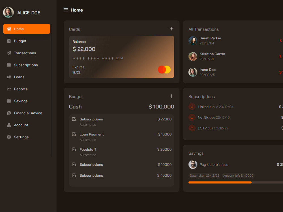Click the Netflix due 23/12/10 text

[214, 118]
